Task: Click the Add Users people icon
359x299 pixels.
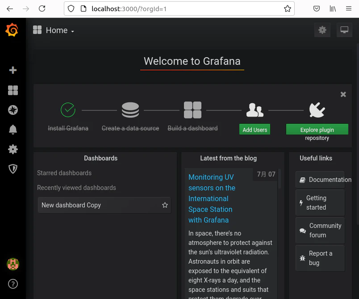Action: tap(255, 110)
